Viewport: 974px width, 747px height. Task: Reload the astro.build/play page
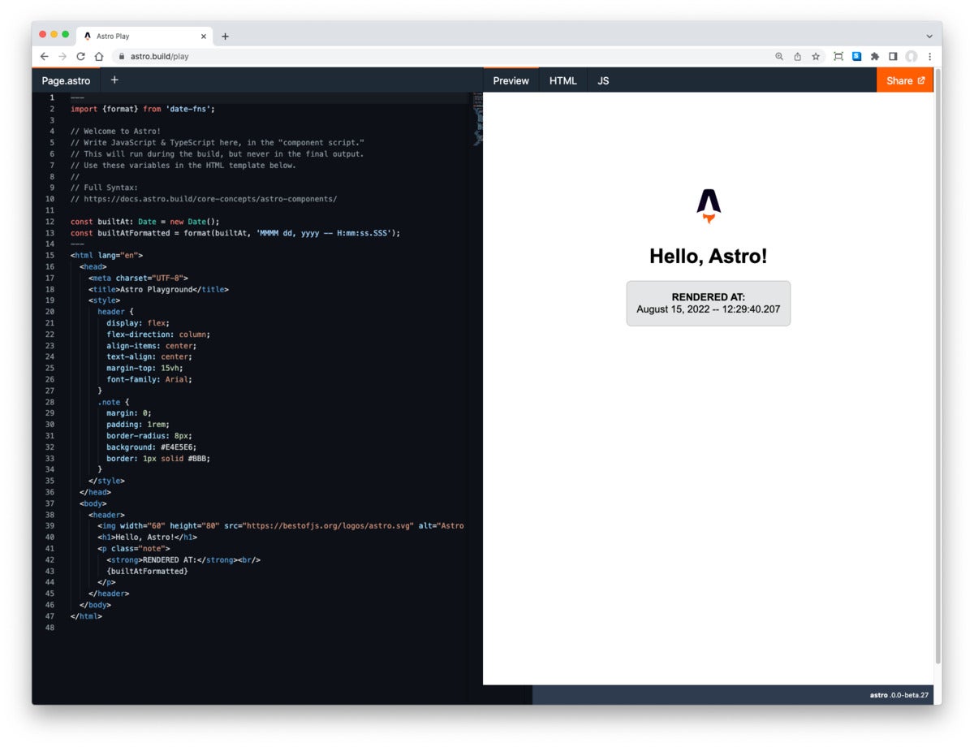point(80,57)
